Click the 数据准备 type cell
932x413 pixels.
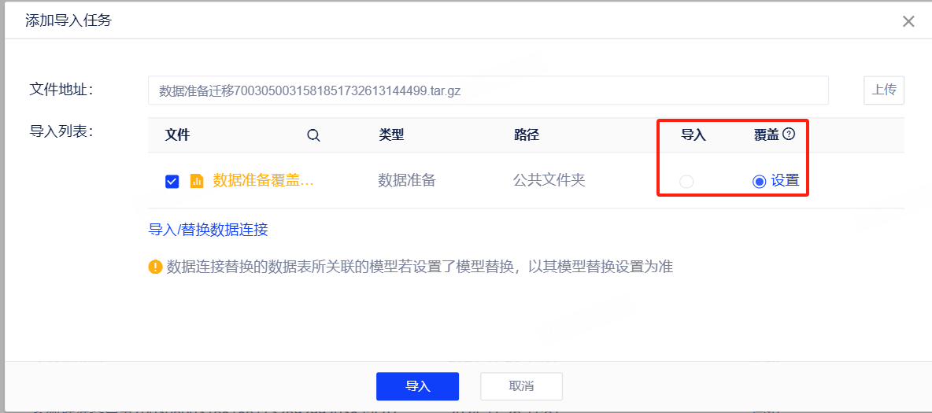[x=407, y=180]
